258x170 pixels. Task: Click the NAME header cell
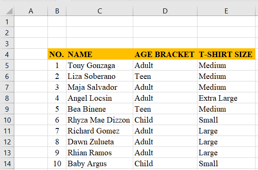tap(100, 54)
